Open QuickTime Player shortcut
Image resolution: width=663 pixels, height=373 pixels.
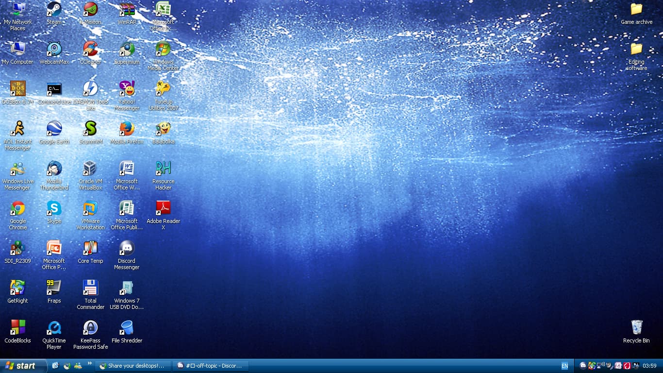coord(54,327)
